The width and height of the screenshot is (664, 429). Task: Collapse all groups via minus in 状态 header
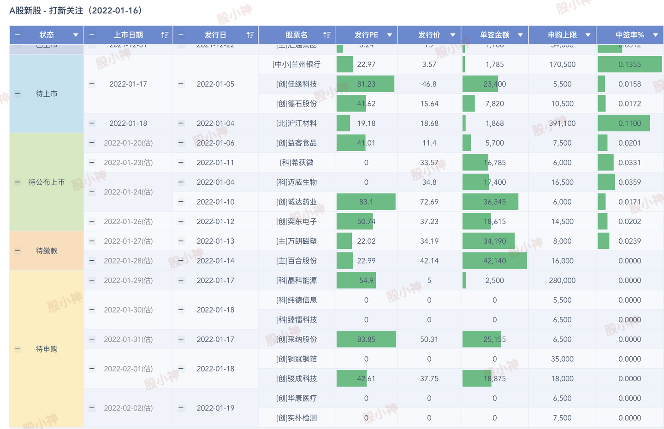coord(18,35)
